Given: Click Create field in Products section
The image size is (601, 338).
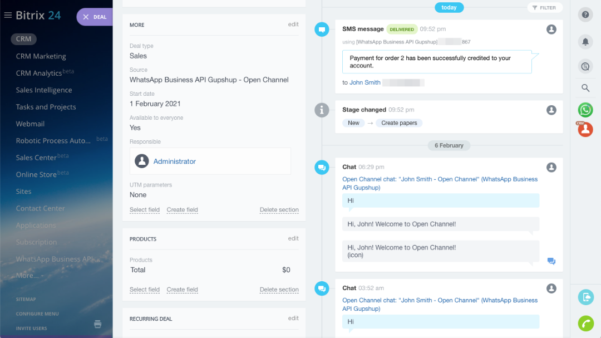Looking at the screenshot, I should [182, 289].
